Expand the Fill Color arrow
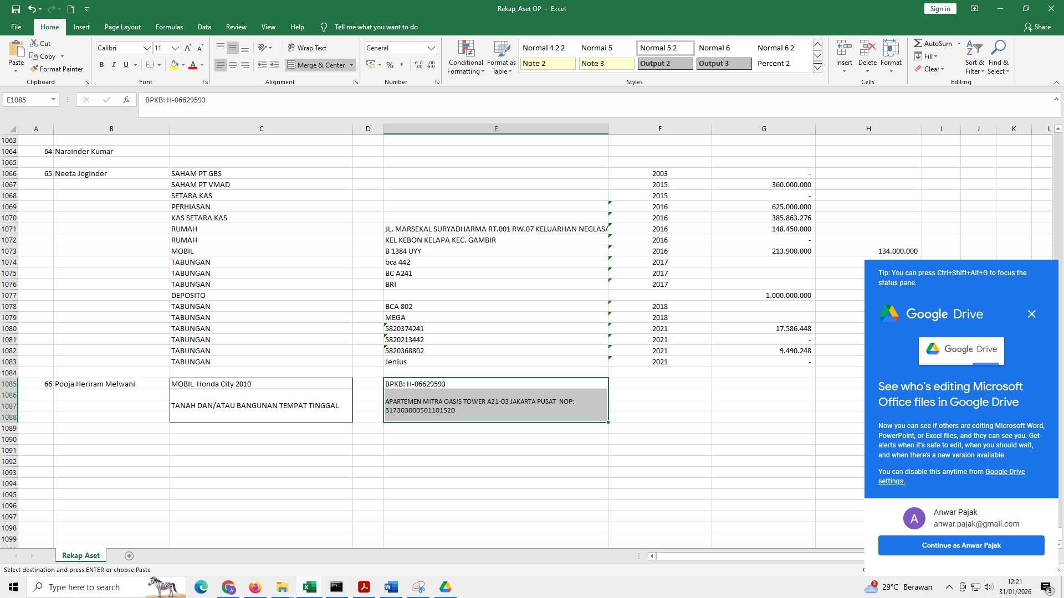This screenshot has width=1064, height=598. pyautogui.click(x=183, y=65)
